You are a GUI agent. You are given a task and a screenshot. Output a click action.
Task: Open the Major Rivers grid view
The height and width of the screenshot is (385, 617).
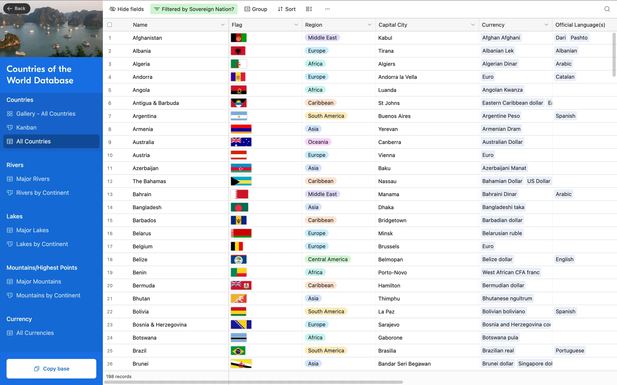coord(33,179)
